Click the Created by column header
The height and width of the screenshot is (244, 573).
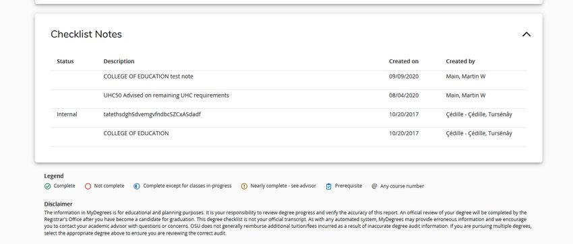pos(460,61)
